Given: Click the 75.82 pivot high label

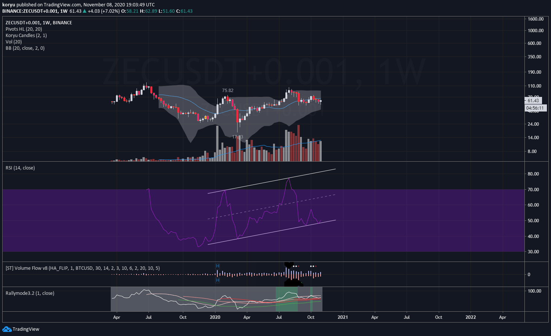Looking at the screenshot, I should point(228,91).
